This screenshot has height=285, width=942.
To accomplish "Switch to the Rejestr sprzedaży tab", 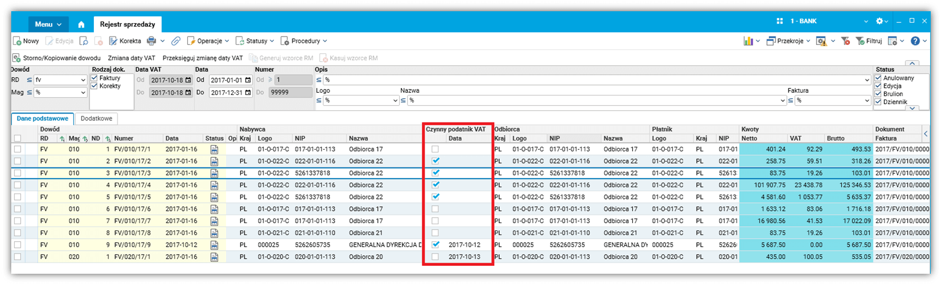I will point(128,24).
